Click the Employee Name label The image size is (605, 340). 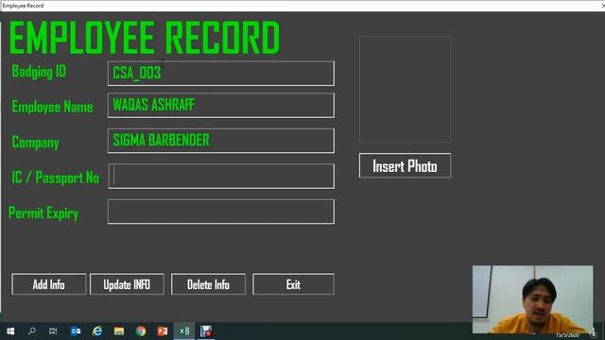pos(52,107)
